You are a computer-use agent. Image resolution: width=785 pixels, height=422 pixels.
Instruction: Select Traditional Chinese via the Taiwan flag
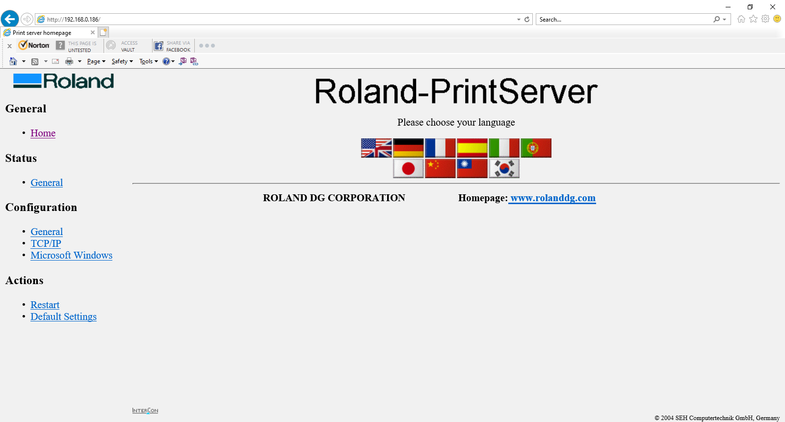click(x=472, y=168)
